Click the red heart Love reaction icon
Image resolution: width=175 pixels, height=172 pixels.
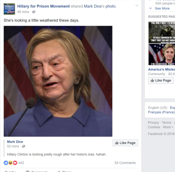click(x=15, y=163)
